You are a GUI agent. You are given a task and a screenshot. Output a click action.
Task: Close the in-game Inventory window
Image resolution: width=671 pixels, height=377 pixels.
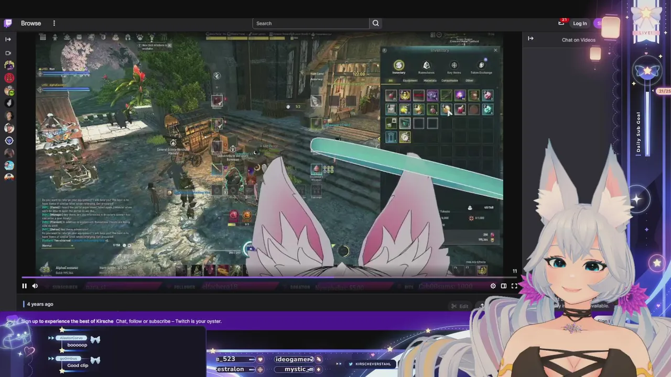tap(495, 50)
